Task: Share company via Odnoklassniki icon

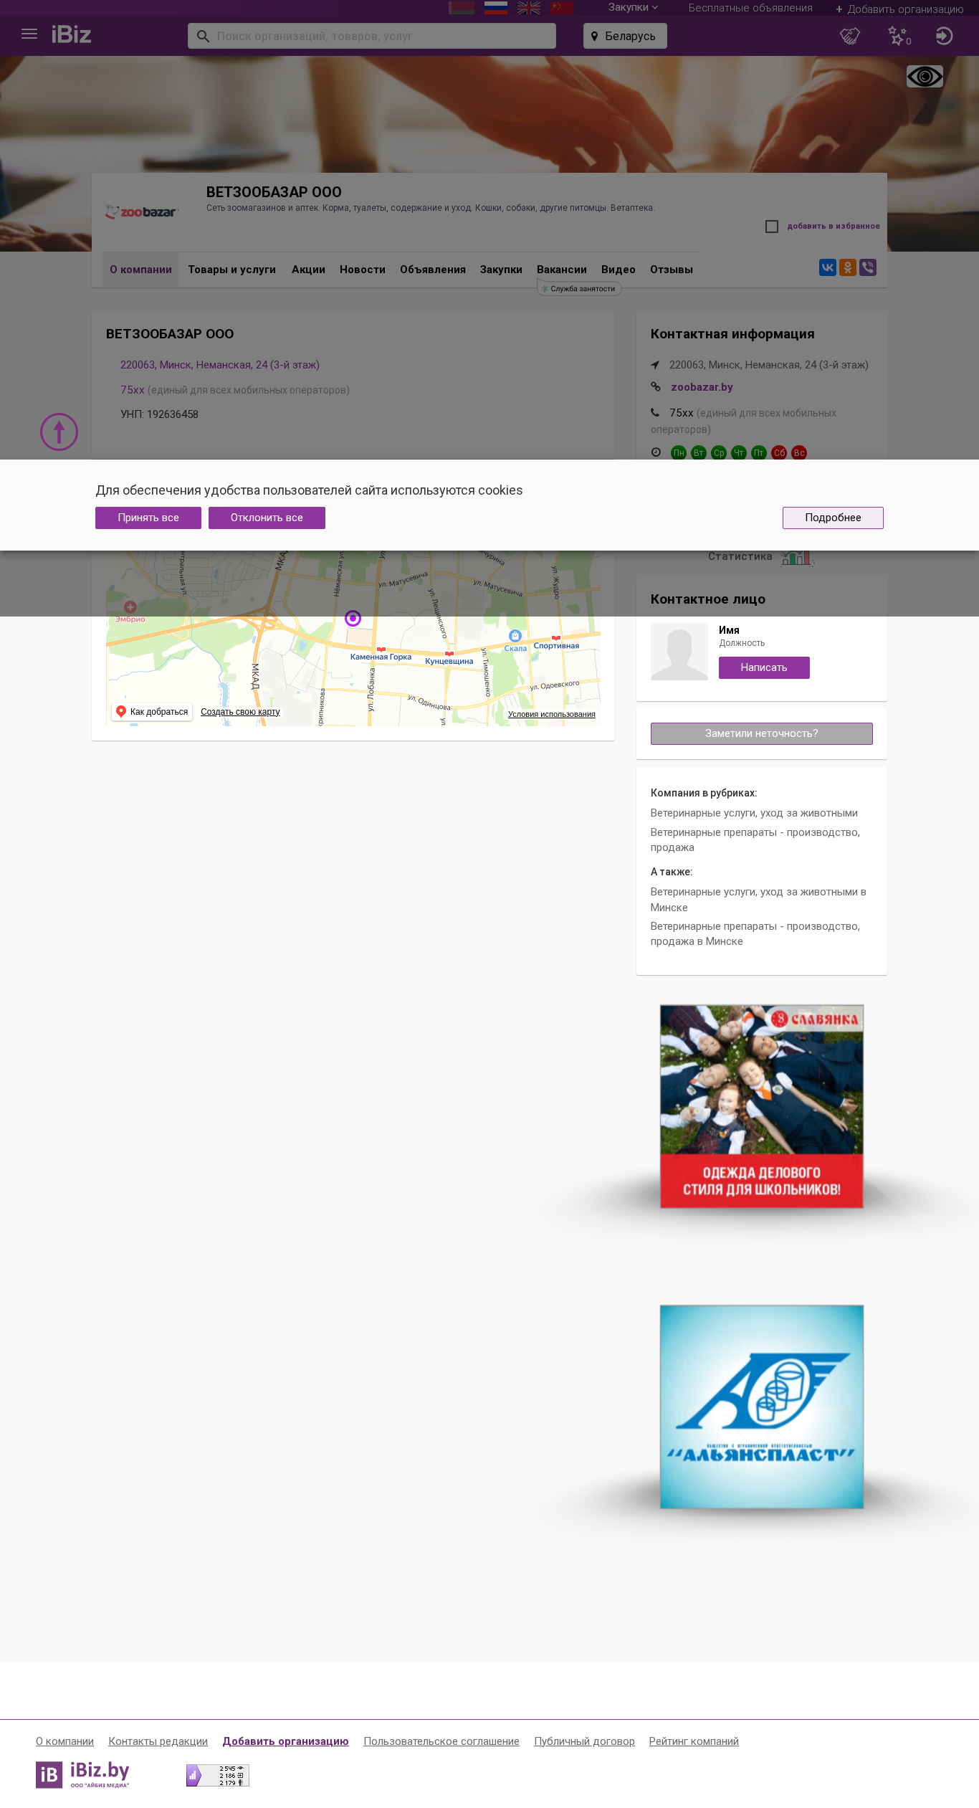Action: (848, 267)
